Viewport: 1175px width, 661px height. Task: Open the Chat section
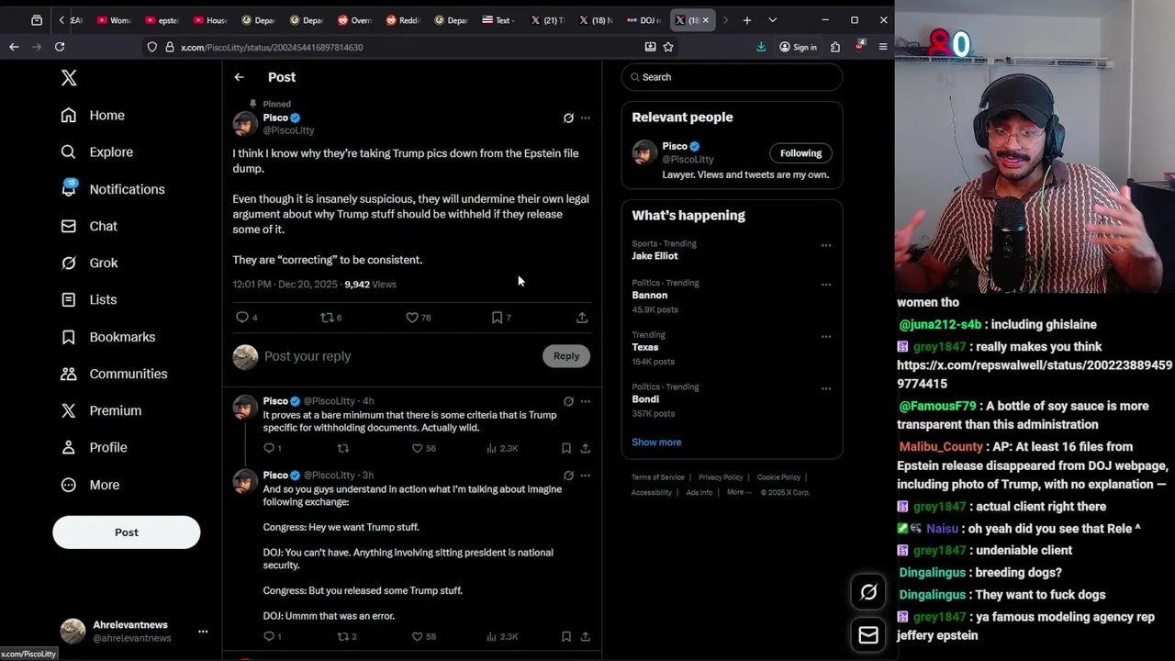click(89, 226)
